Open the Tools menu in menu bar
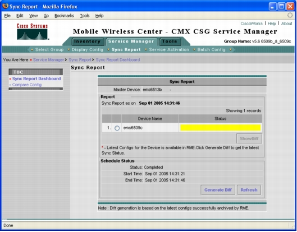 [85, 16]
